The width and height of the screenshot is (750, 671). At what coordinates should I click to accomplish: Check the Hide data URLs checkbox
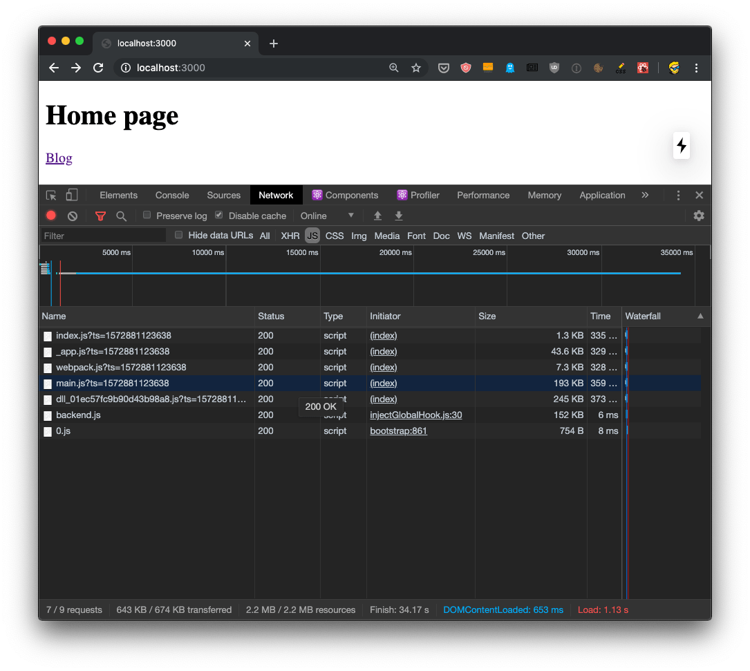pos(179,236)
